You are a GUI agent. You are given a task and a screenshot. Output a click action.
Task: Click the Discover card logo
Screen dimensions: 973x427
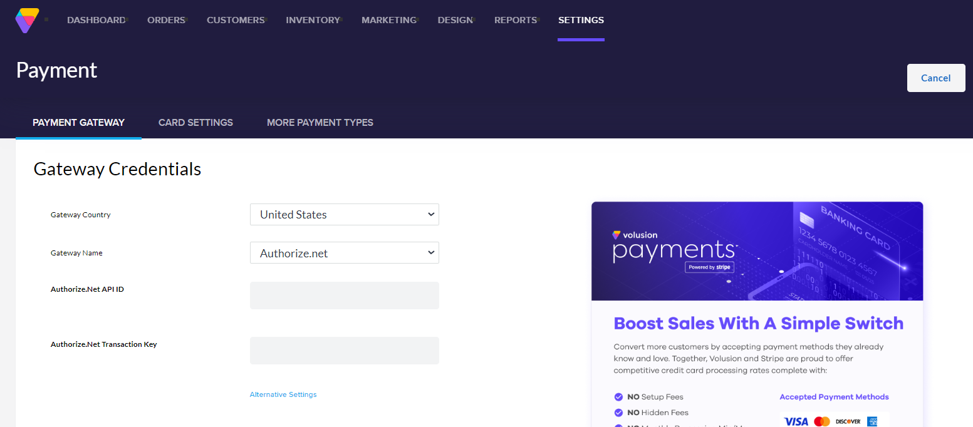848,421
